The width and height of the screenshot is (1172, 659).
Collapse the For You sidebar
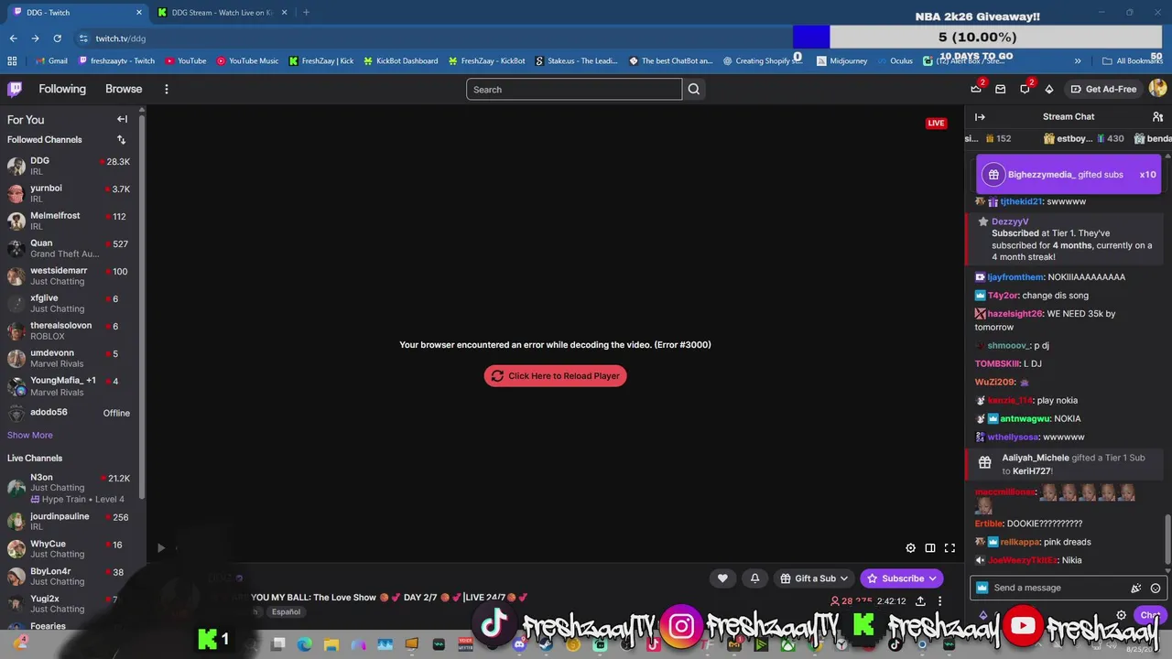tap(122, 119)
